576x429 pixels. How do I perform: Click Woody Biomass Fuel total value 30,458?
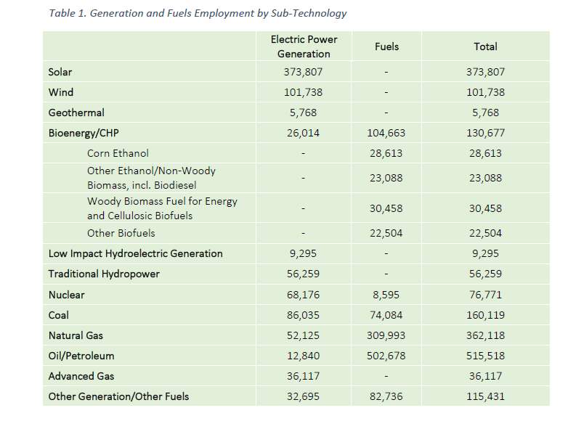tap(485, 208)
